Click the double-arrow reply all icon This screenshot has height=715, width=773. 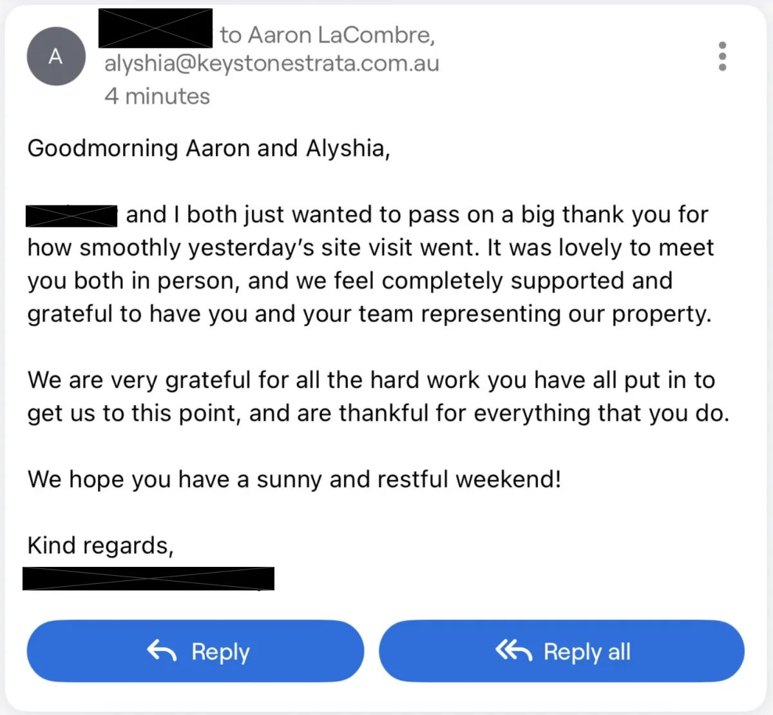coord(513,651)
